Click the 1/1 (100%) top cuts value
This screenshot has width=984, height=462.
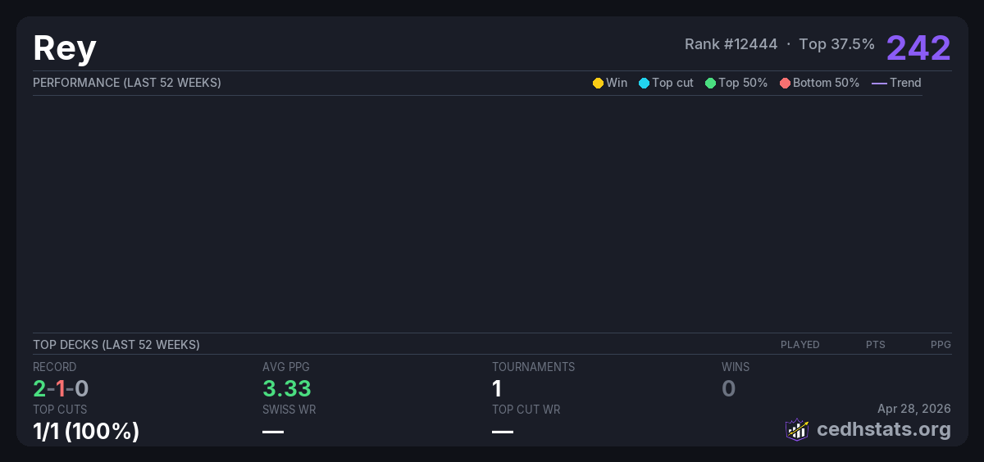[86, 431]
